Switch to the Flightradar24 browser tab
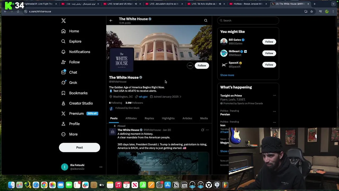Screen dimensions: 339x191 click(x=39, y=4)
